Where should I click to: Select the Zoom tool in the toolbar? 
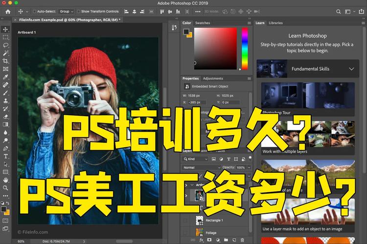[5, 188]
